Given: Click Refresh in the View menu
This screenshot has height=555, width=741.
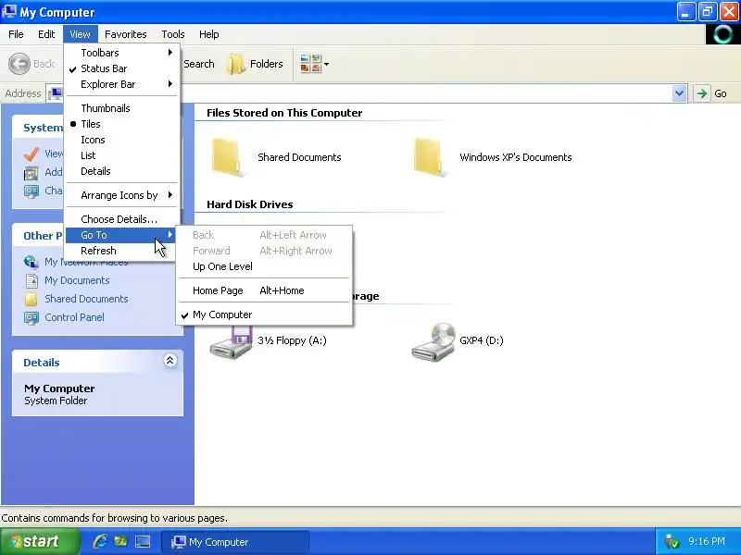Looking at the screenshot, I should 121,251.
